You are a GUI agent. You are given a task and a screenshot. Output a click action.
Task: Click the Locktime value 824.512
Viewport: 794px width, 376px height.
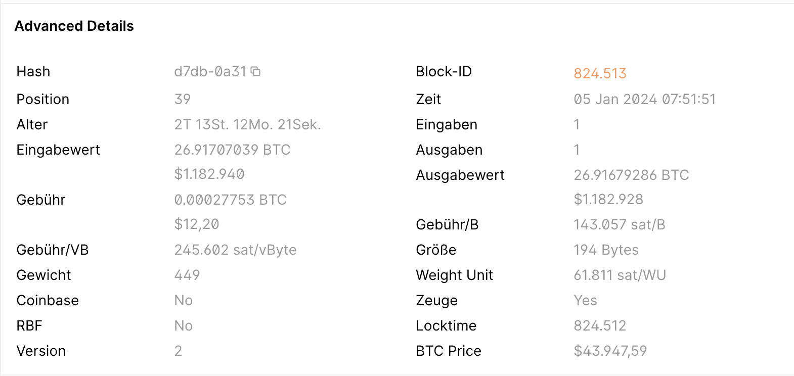click(600, 325)
